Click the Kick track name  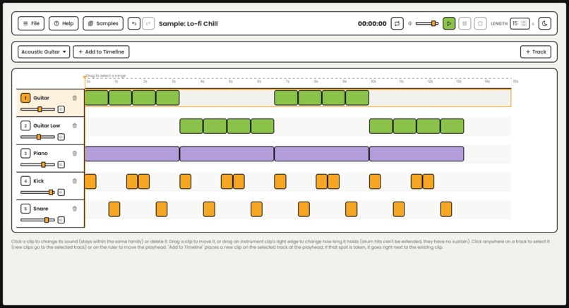[38, 181]
